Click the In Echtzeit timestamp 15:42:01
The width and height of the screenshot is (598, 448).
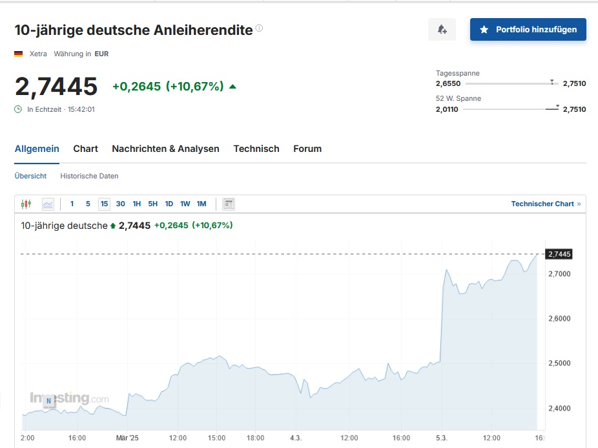click(x=81, y=109)
